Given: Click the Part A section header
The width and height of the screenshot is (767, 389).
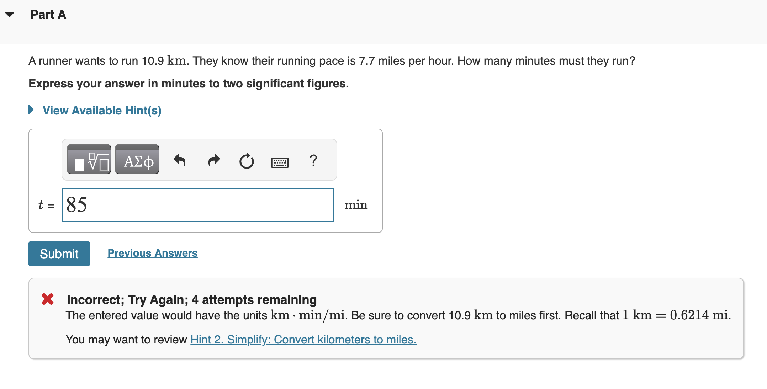Looking at the screenshot, I should [48, 14].
